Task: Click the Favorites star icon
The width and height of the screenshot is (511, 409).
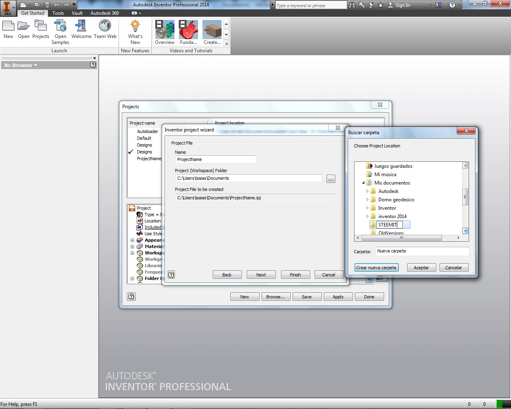Action: [x=380, y=5]
